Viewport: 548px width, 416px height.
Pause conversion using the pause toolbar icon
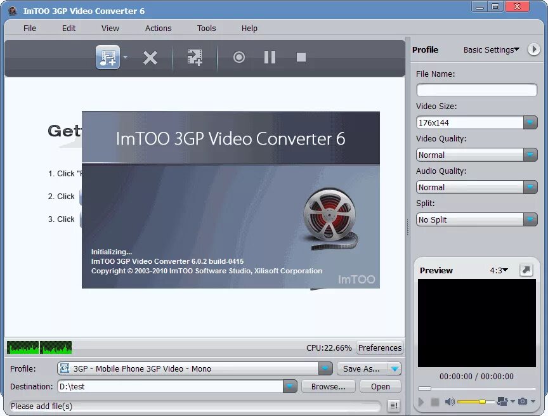(x=269, y=57)
